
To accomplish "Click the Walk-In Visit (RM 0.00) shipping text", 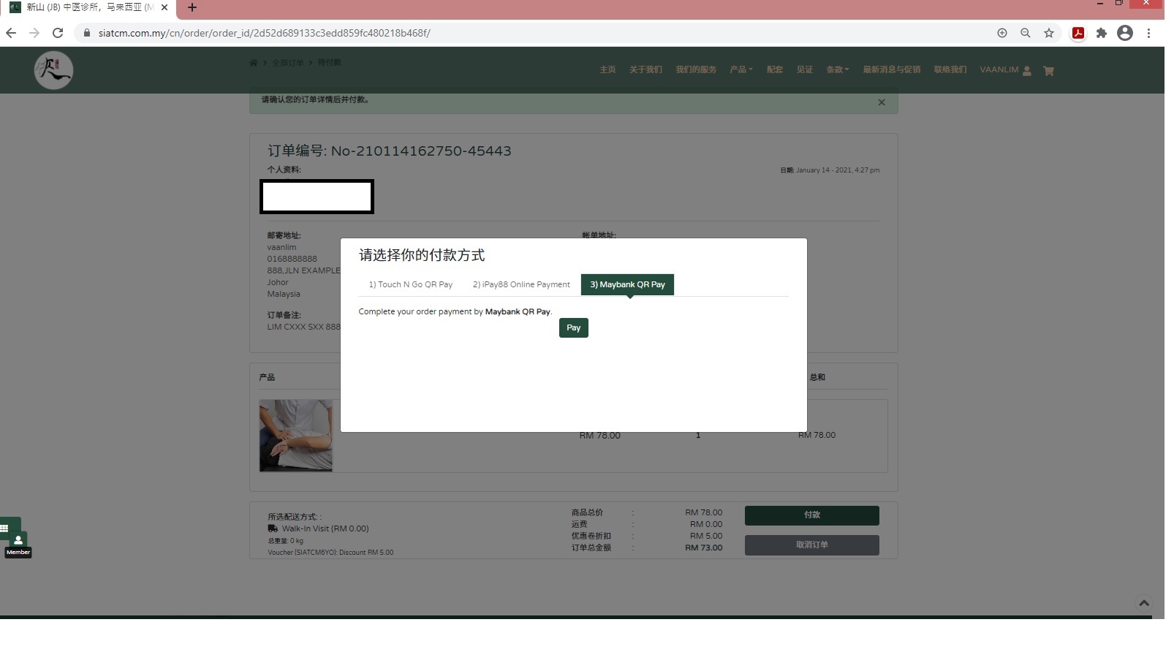I will coord(325,528).
